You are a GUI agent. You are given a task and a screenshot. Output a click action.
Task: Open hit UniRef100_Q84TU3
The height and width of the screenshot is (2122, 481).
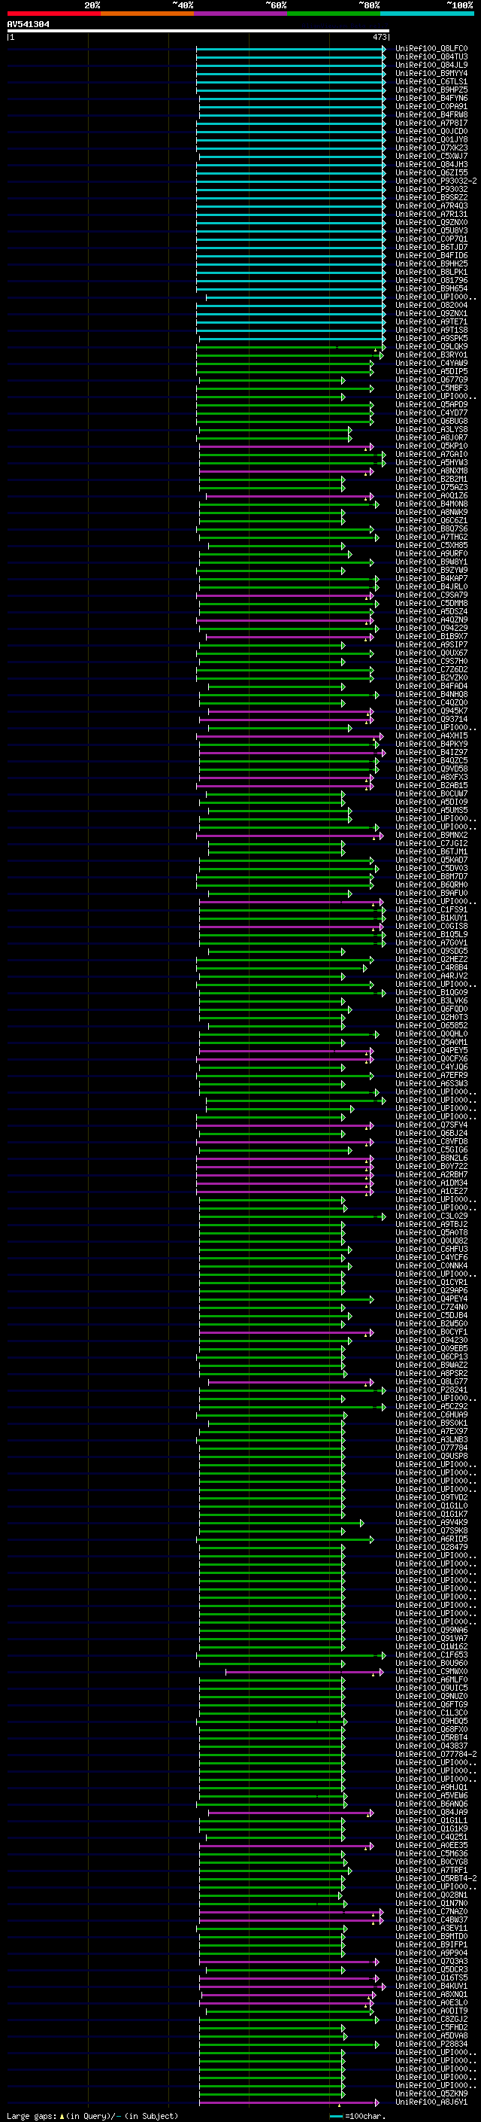(431, 57)
